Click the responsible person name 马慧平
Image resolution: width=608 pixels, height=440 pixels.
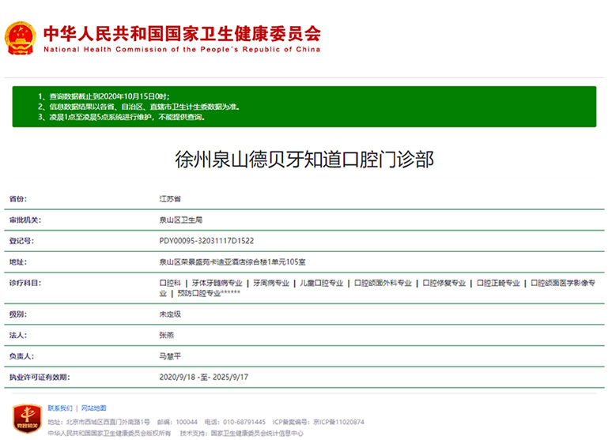point(170,356)
